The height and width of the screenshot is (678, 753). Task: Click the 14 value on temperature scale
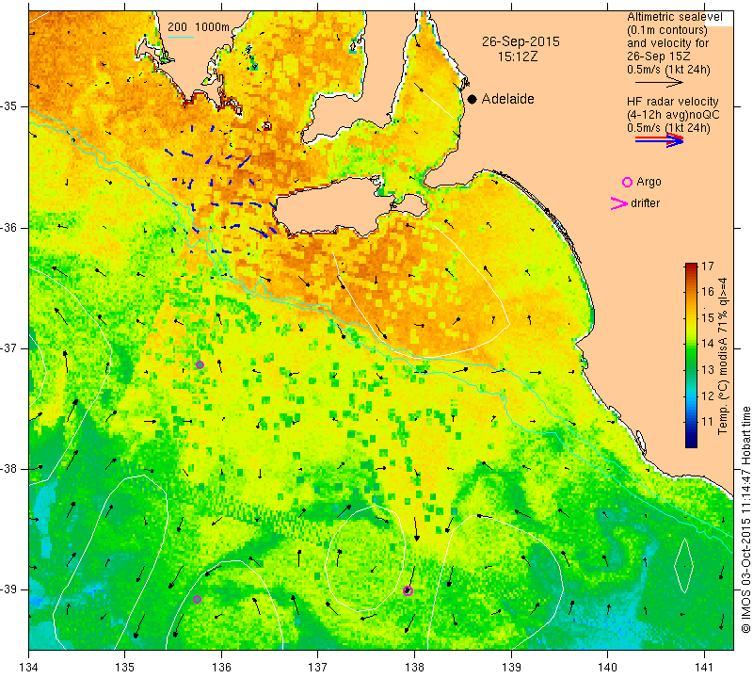pos(708,344)
